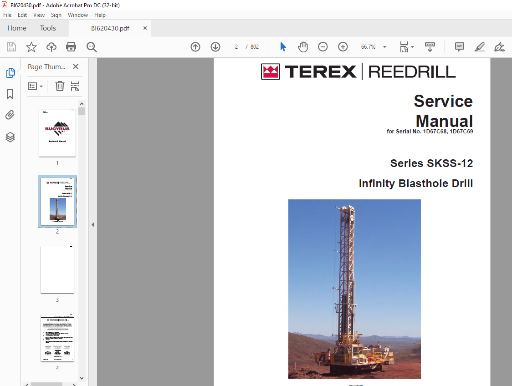Open the page fit options dropdown arrow
The height and width of the screenshot is (386, 512).
coord(412,47)
